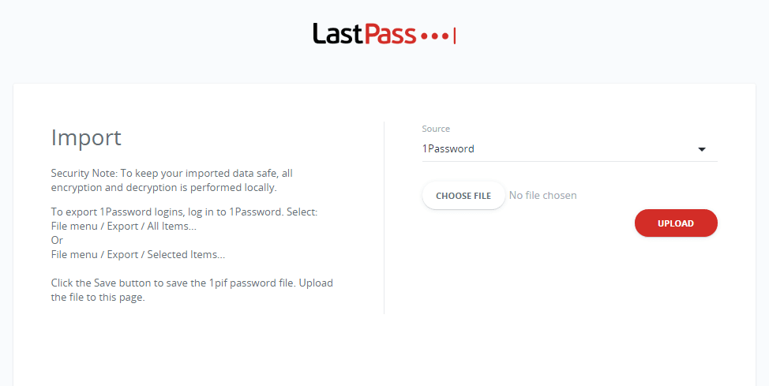Click the 1pif password file instruction paragraph
The image size is (769, 386).
coord(192,290)
